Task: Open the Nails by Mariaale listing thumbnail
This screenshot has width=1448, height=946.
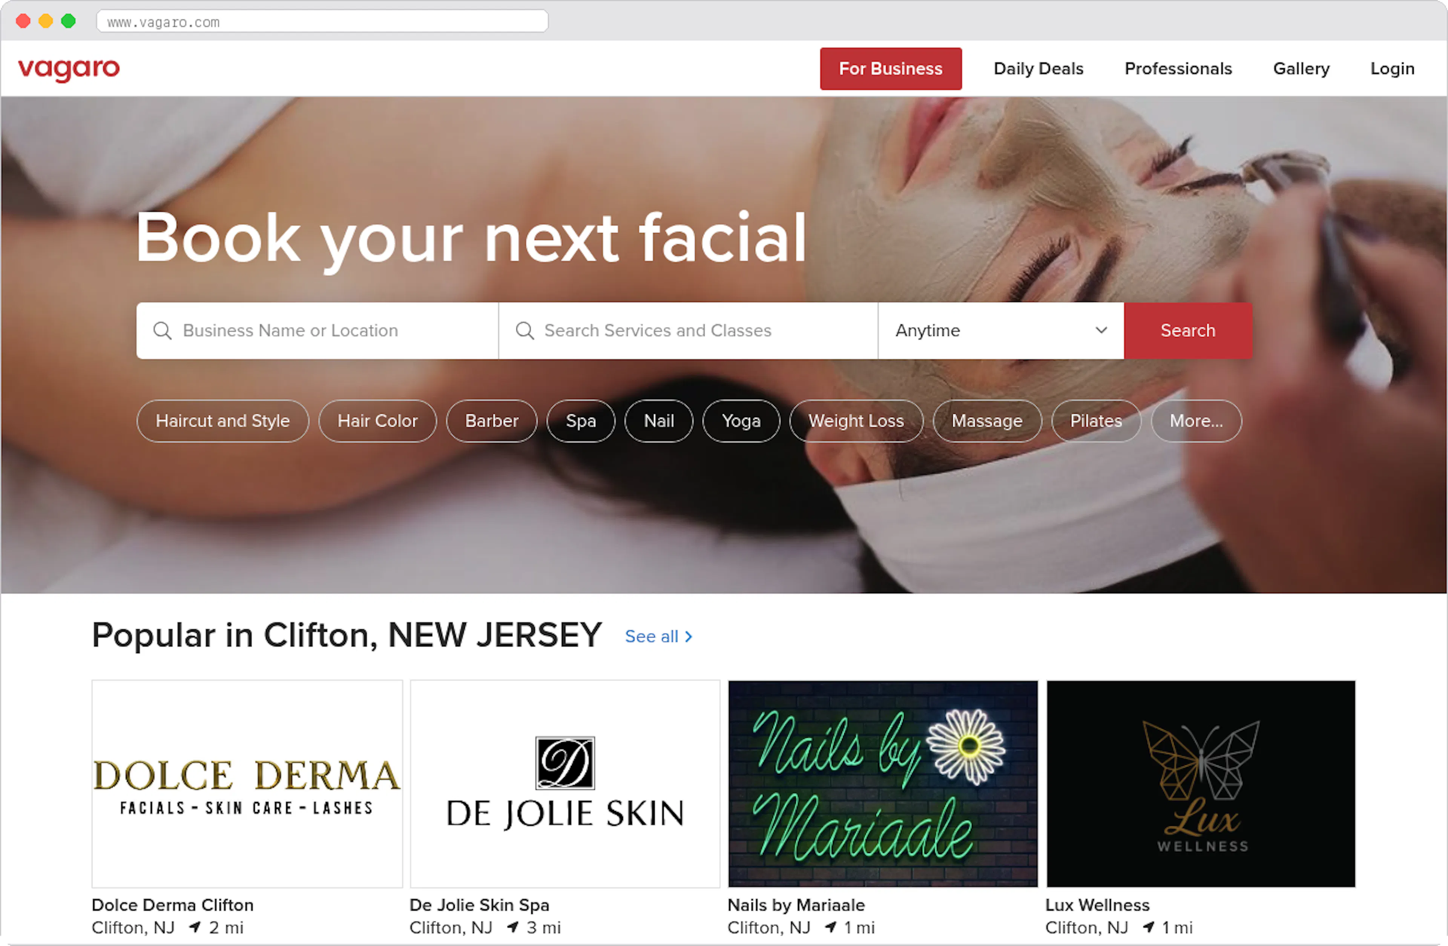Action: 882,784
